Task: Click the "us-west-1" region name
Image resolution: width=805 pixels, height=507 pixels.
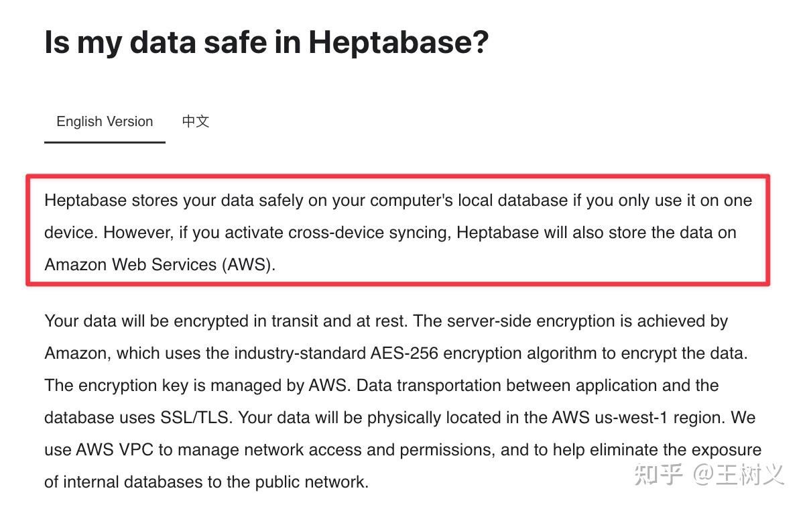Action: [627, 417]
